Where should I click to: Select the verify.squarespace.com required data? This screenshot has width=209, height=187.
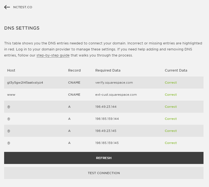[114, 83]
